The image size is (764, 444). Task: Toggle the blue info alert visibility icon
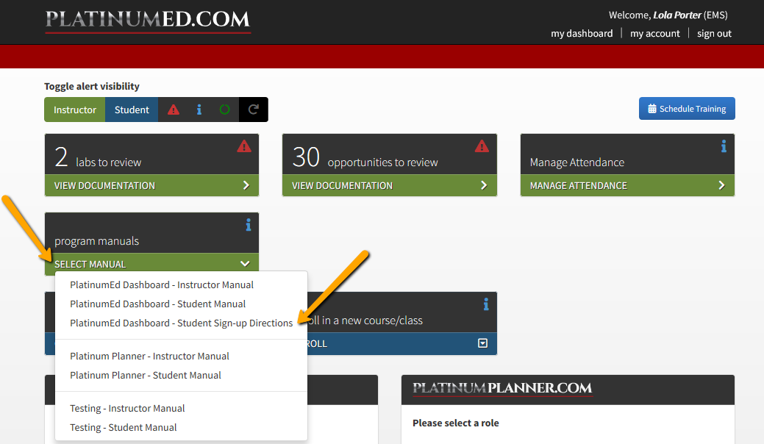199,109
